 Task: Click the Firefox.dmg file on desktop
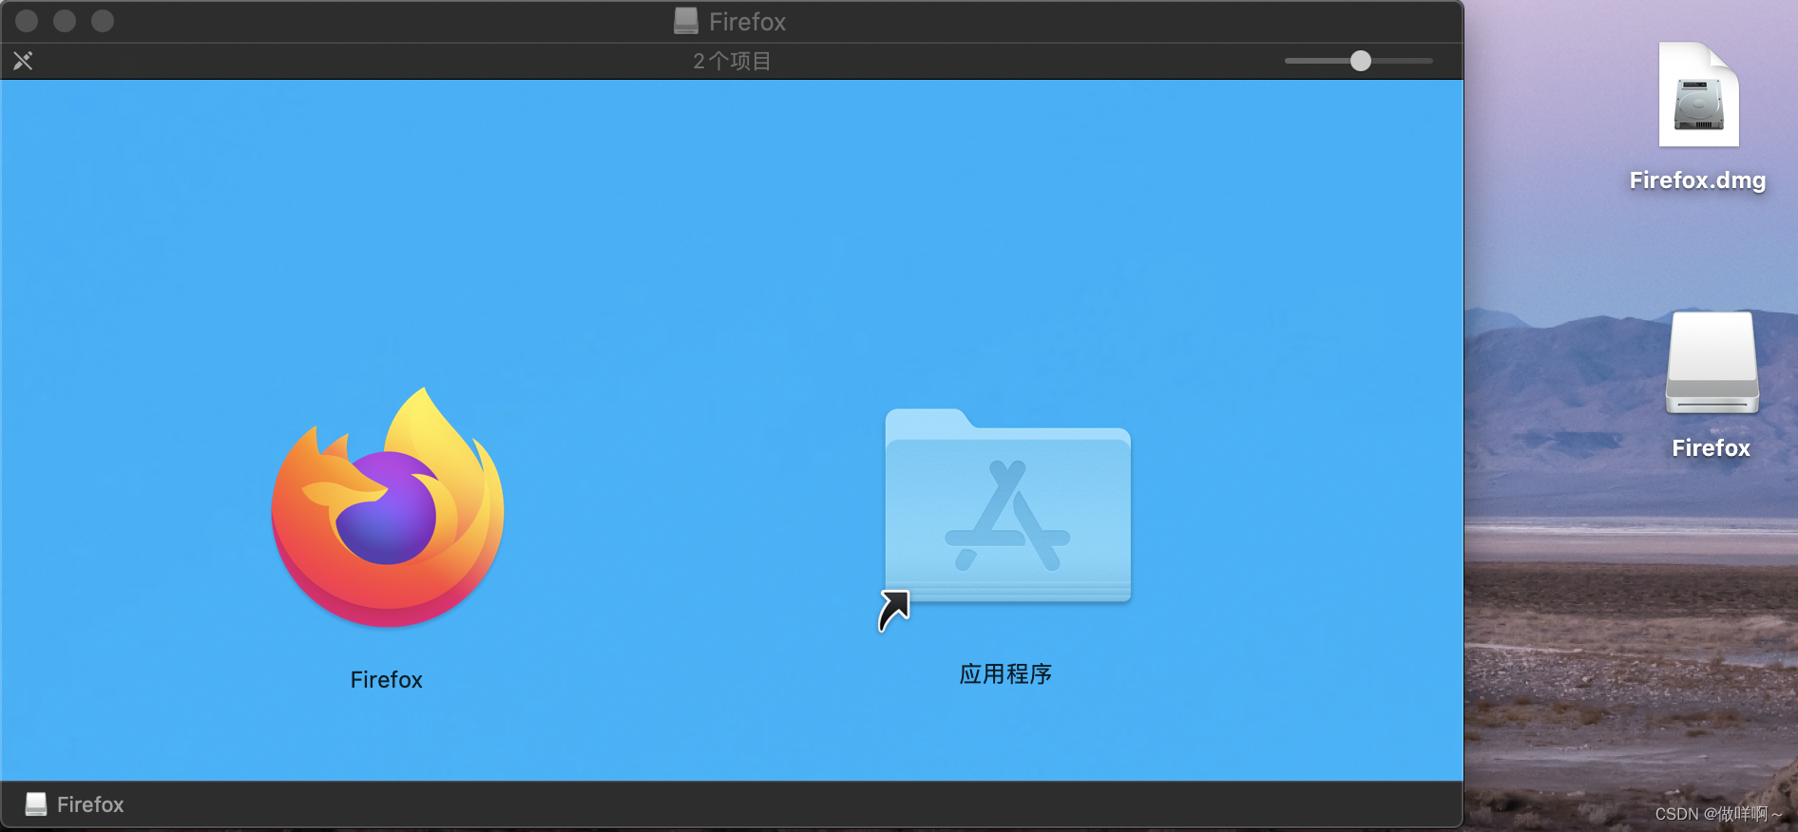pyautogui.click(x=1699, y=95)
